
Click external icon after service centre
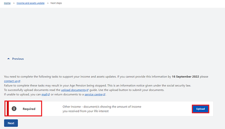tap(104, 95)
